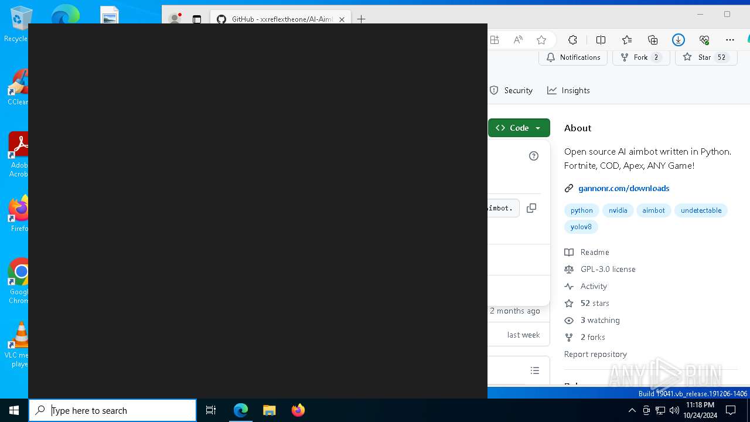750x422 pixels.
Task: Open the README outline list icon
Action: point(534,370)
